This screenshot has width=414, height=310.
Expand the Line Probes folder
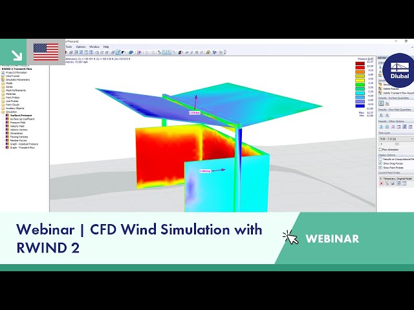[3, 101]
